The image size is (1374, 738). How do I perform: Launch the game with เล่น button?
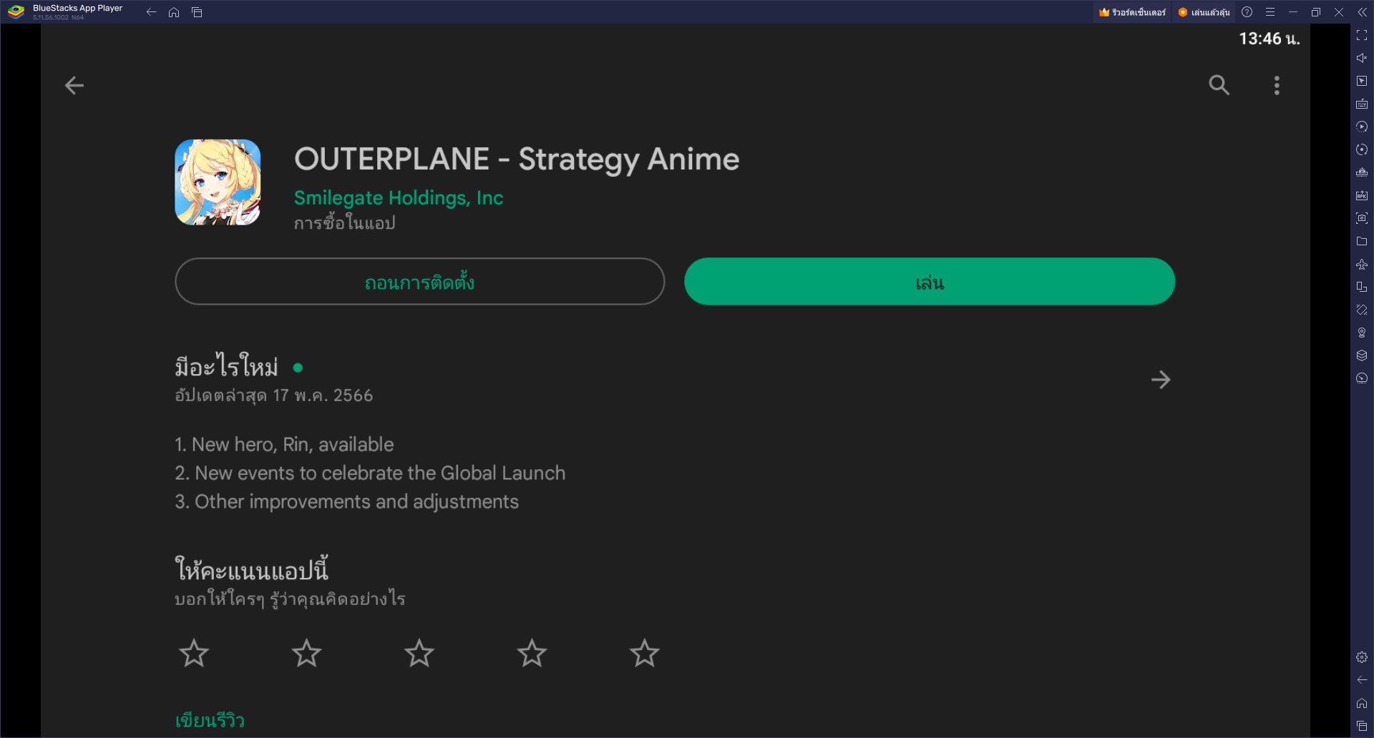pos(930,282)
